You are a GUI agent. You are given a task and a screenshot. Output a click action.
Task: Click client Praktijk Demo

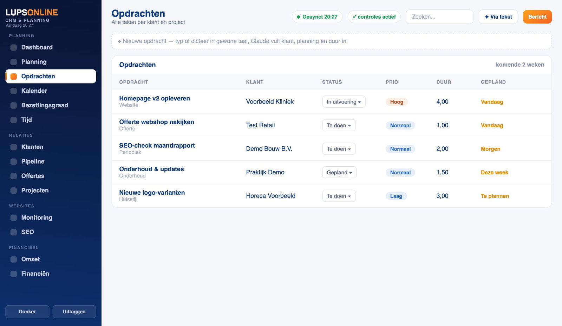coord(265,172)
